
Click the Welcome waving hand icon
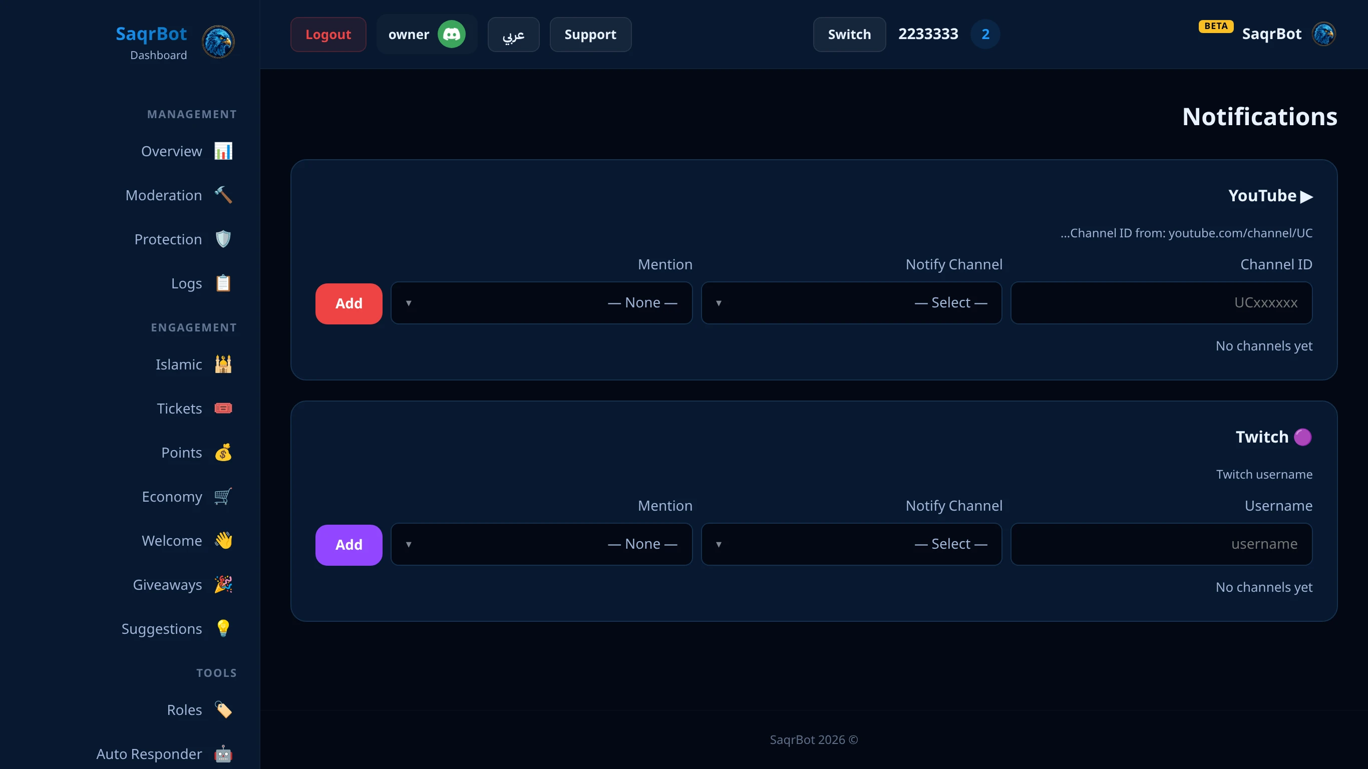coord(223,541)
